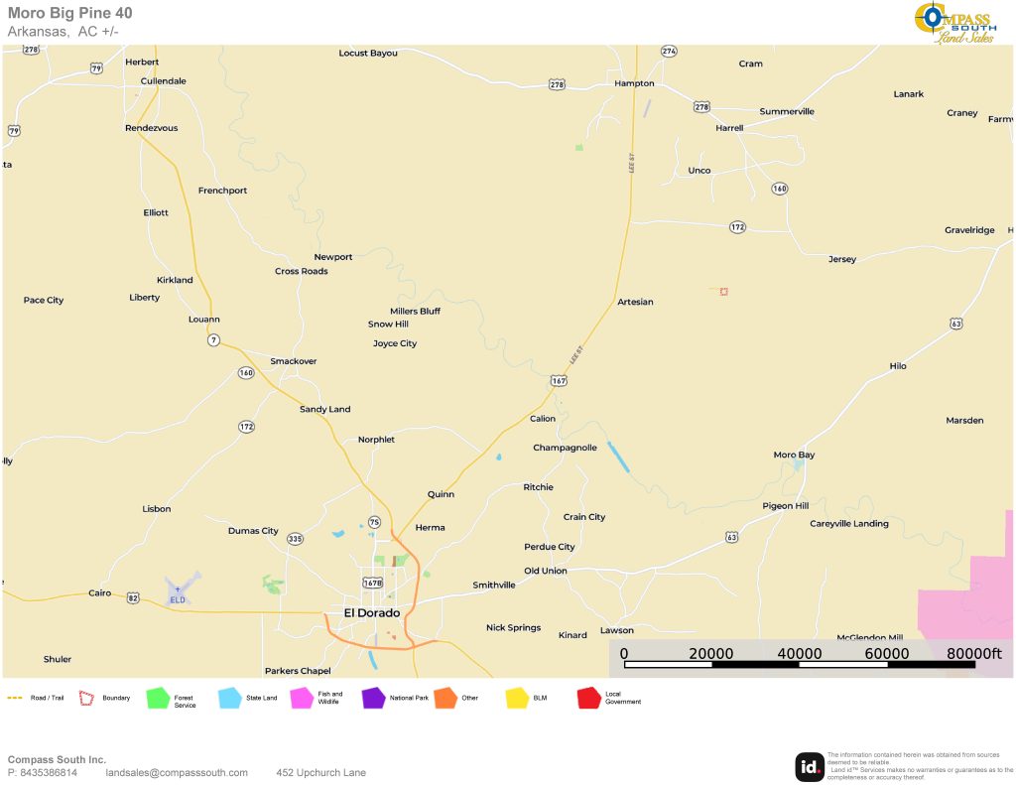Select the red property boundary marker on map
The image size is (1016, 785).
pos(724,291)
